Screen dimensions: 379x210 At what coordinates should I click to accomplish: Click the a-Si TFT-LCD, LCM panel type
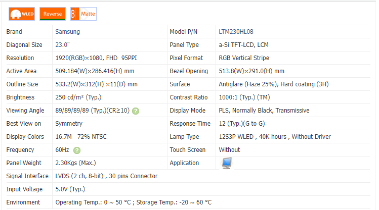tap(243, 44)
